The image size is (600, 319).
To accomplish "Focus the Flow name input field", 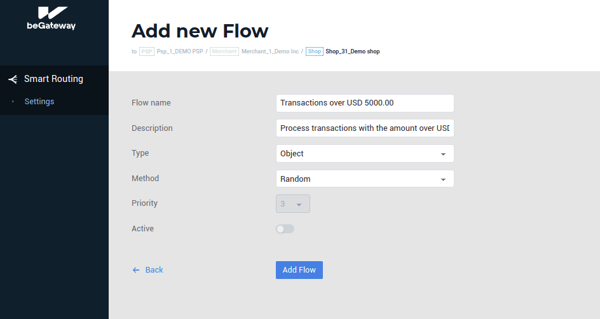I will point(365,103).
